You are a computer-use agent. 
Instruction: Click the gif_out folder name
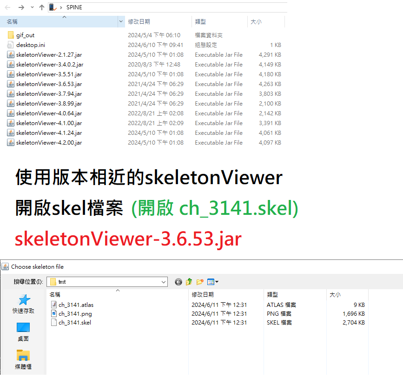25,35
